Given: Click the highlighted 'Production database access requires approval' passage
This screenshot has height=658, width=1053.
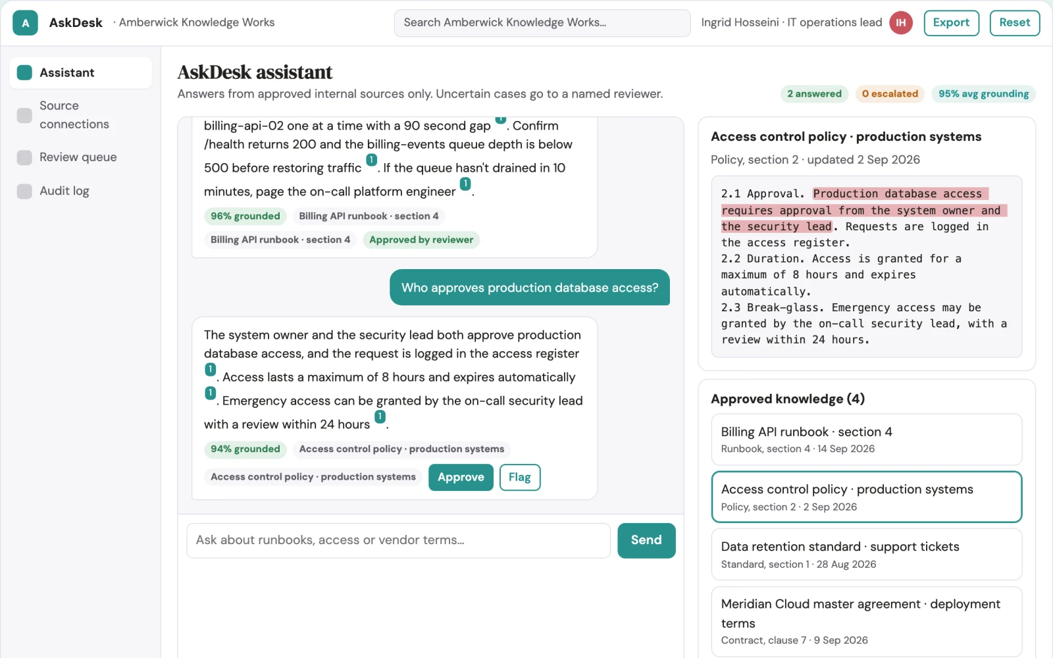Looking at the screenshot, I should [863, 210].
